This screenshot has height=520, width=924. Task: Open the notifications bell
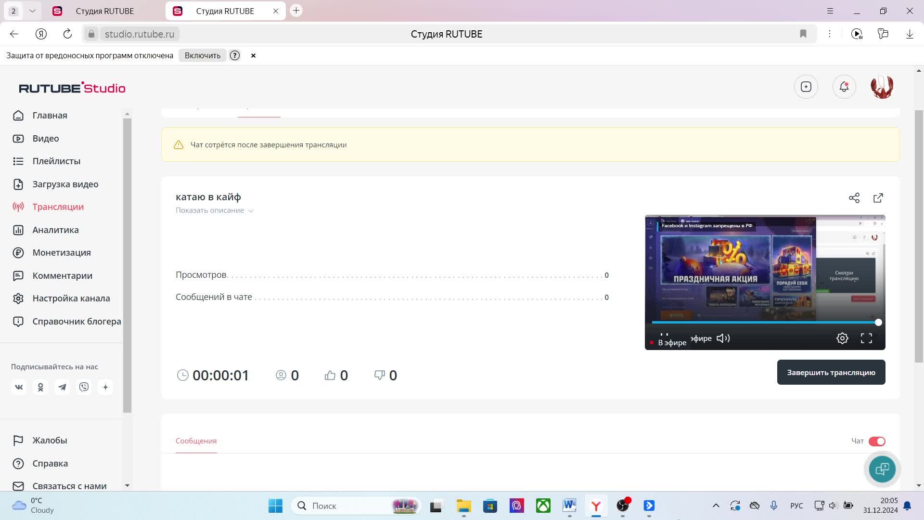click(x=844, y=87)
